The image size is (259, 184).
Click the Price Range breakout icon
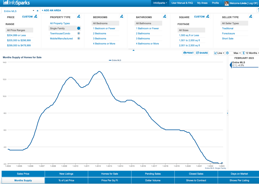point(36,17)
